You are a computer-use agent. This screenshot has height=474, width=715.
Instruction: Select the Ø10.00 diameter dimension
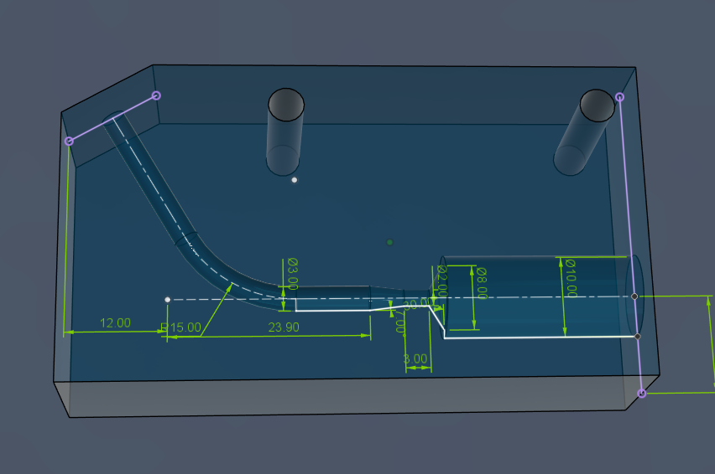click(x=571, y=277)
